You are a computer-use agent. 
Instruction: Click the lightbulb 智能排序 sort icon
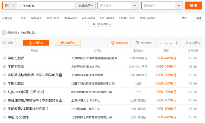tap(113, 43)
